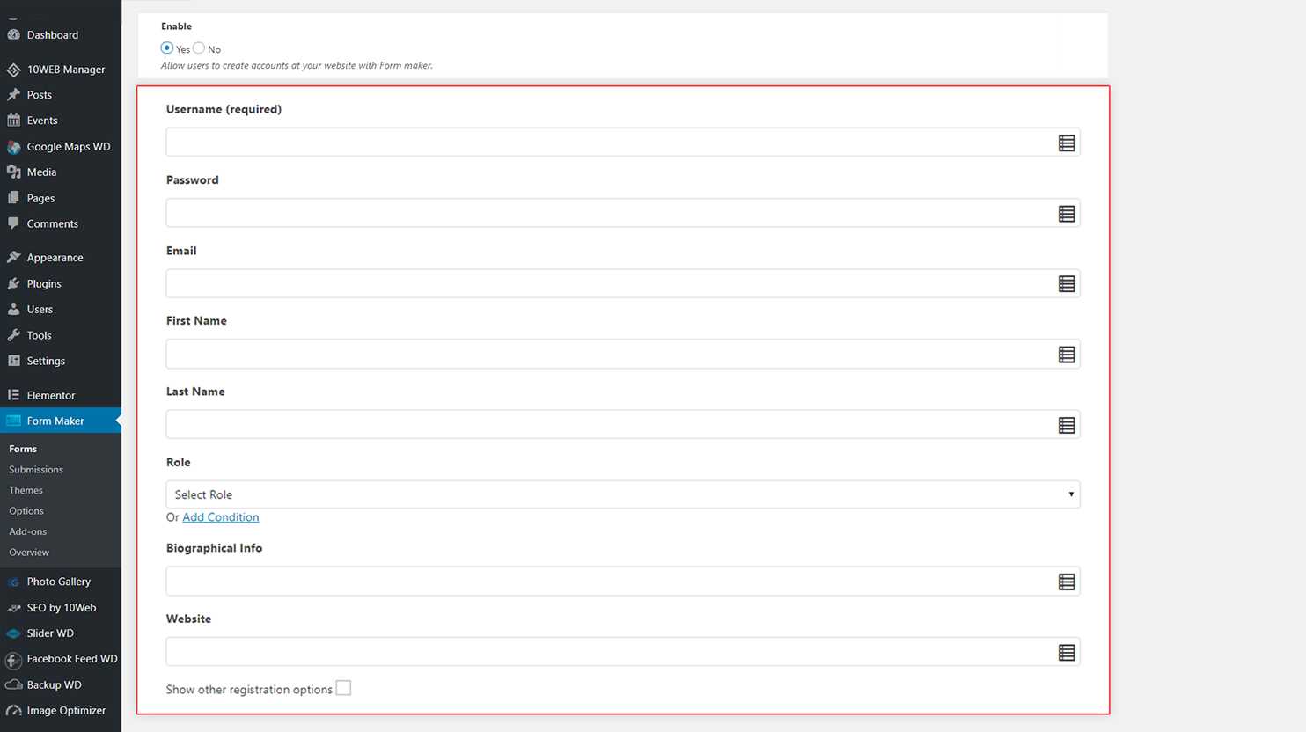Open placeholder list icon in First Name field
The width and height of the screenshot is (1306, 732).
[x=1067, y=355]
